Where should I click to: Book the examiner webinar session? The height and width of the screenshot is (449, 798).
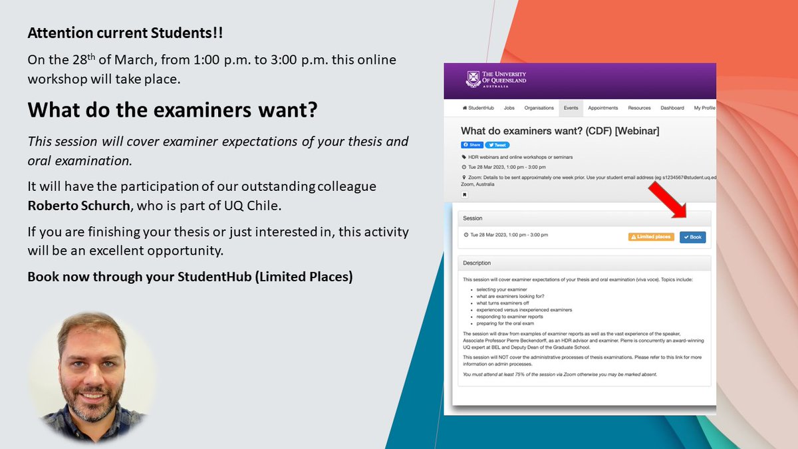point(692,237)
